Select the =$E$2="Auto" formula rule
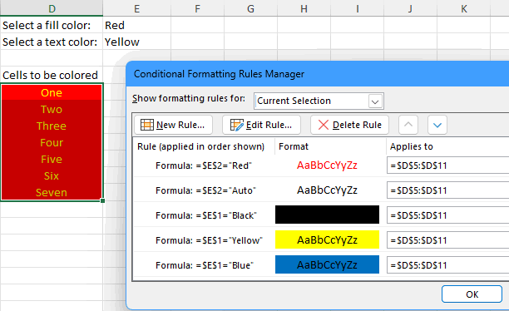Screen dimensions: 509x311 [x=205, y=190]
